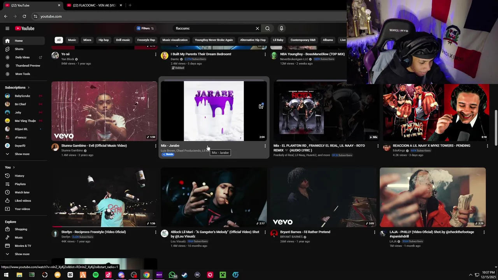498x280 pixels.
Task: Click the voice search microphone
Action: point(281,28)
